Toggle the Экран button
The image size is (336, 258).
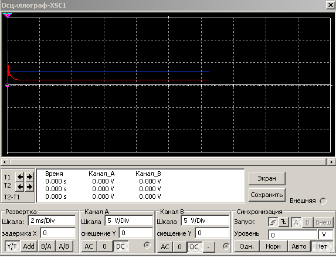[x=267, y=178]
